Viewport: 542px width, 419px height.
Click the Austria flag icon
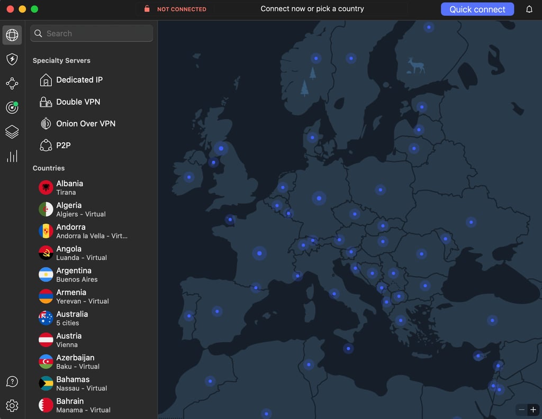[x=46, y=340]
